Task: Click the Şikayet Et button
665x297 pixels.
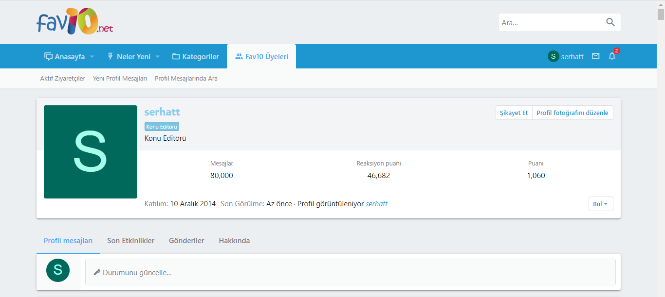Action: click(x=514, y=113)
